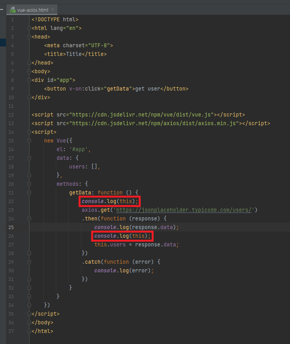The width and height of the screenshot is (290, 344).
Task: Click line number 25 in the gutter
Action: pyautogui.click(x=11, y=227)
